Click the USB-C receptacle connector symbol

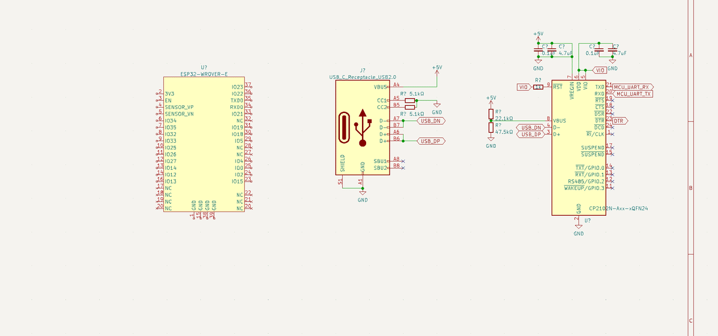[363, 127]
